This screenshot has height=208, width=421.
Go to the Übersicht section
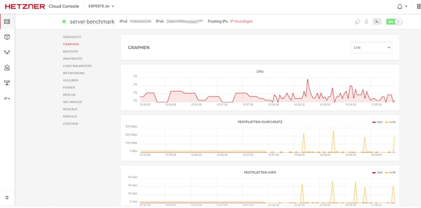click(x=72, y=37)
